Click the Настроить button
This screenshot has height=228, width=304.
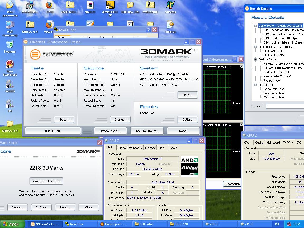point(232,184)
